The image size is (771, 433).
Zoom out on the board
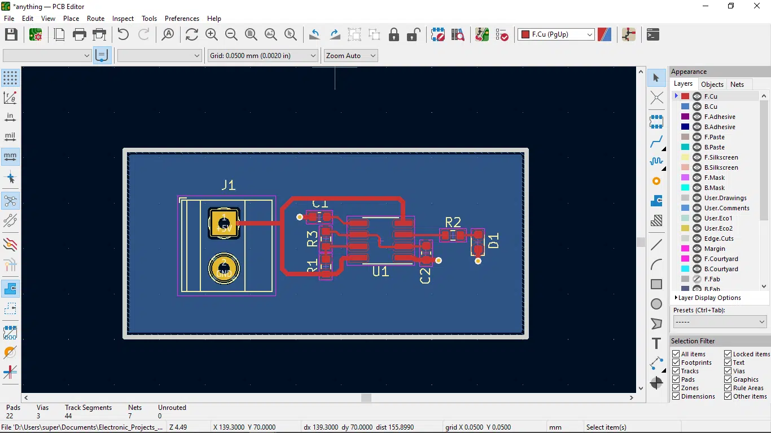[231, 34]
